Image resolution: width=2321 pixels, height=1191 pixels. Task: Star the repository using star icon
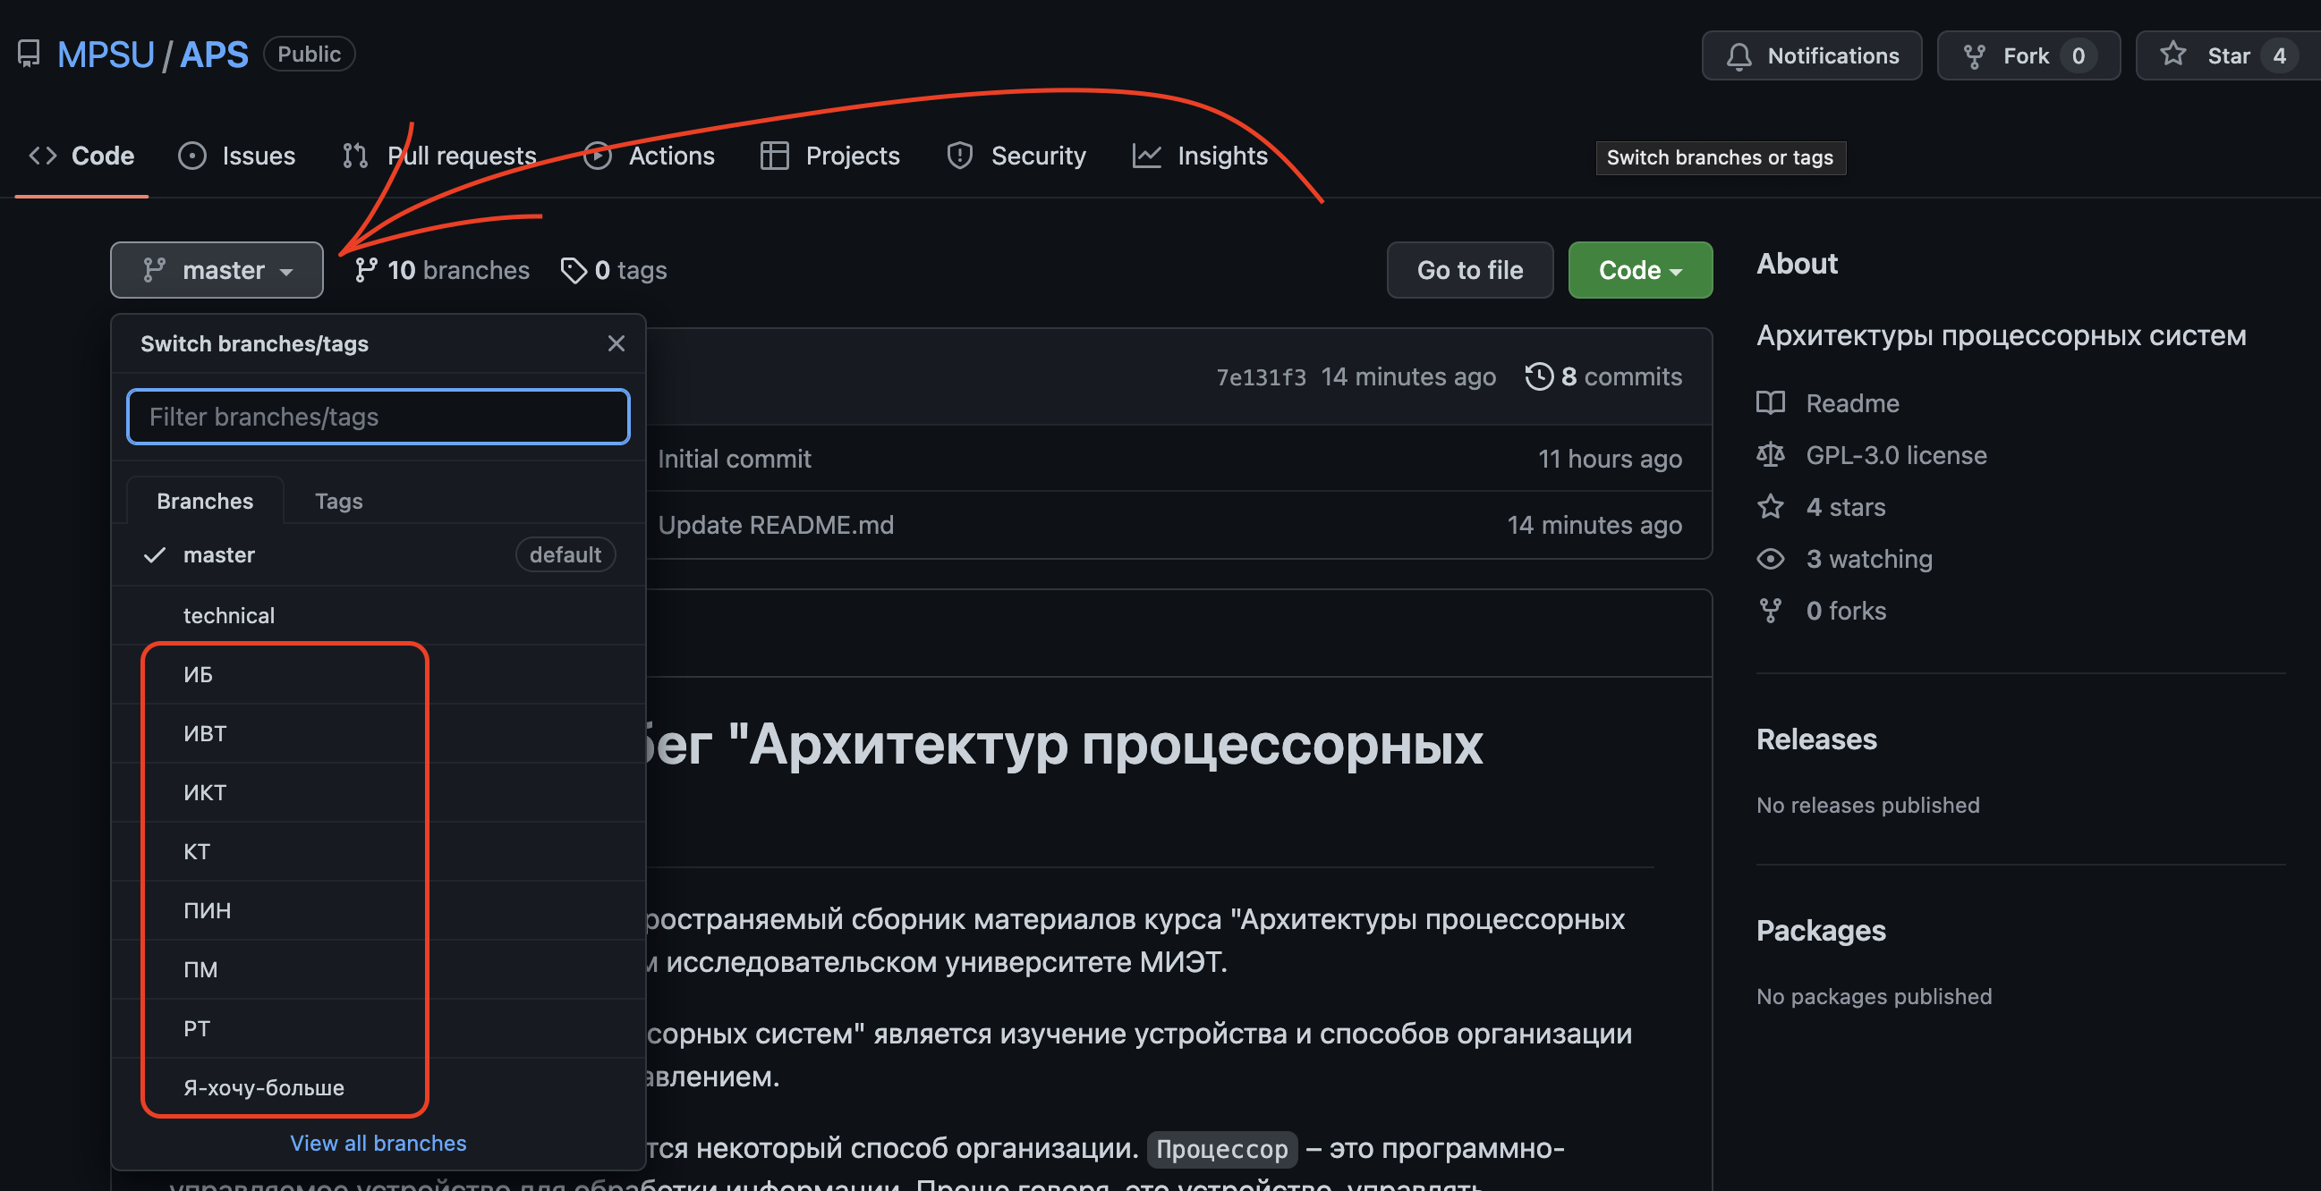point(2172,54)
